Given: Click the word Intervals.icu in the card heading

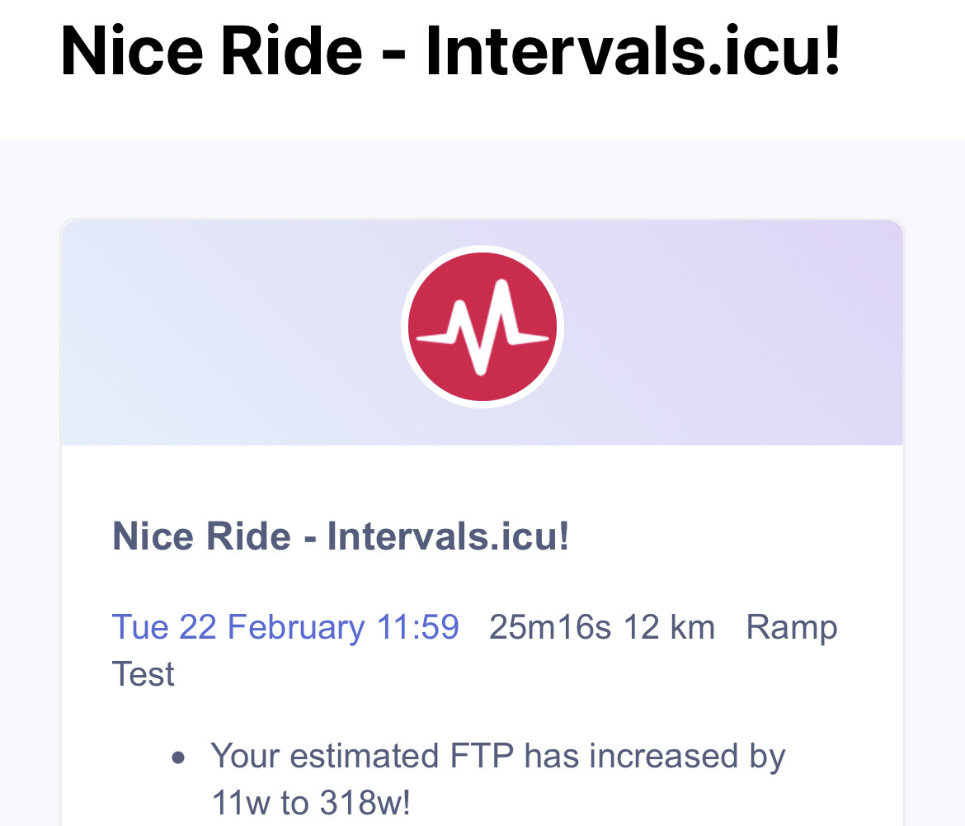Looking at the screenshot, I should pos(442,536).
